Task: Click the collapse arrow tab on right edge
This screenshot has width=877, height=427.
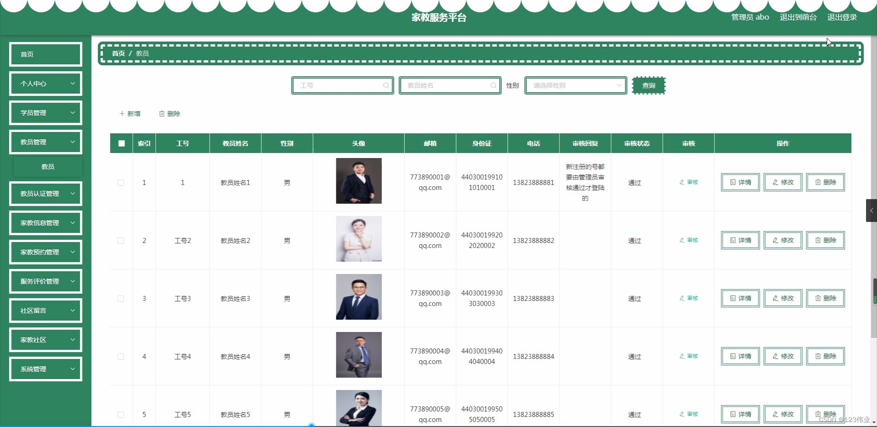Action: tap(872, 211)
